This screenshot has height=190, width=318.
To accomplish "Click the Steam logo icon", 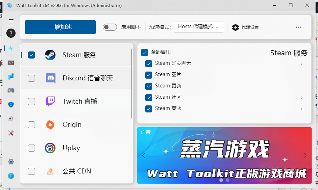I will (50, 55).
